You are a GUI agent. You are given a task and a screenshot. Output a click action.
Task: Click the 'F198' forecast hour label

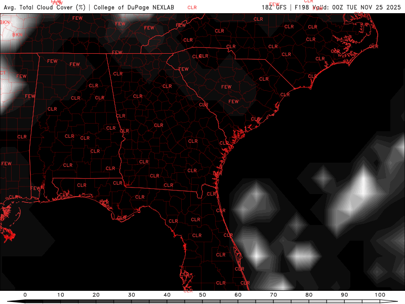pyautogui.click(x=302, y=7)
